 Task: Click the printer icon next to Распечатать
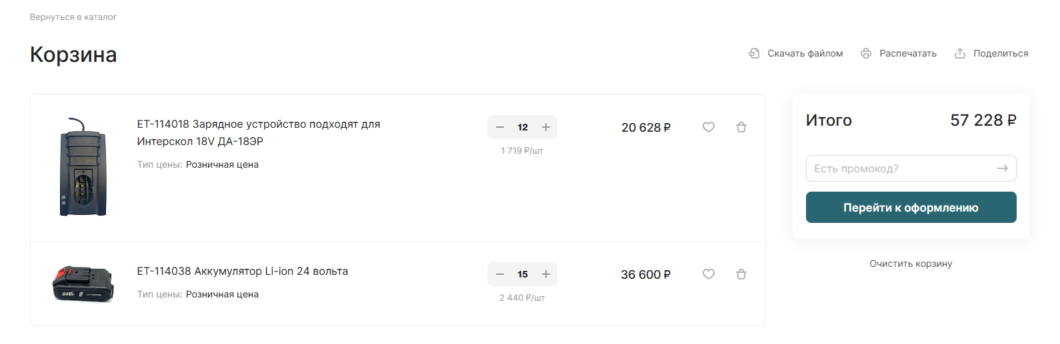866,53
